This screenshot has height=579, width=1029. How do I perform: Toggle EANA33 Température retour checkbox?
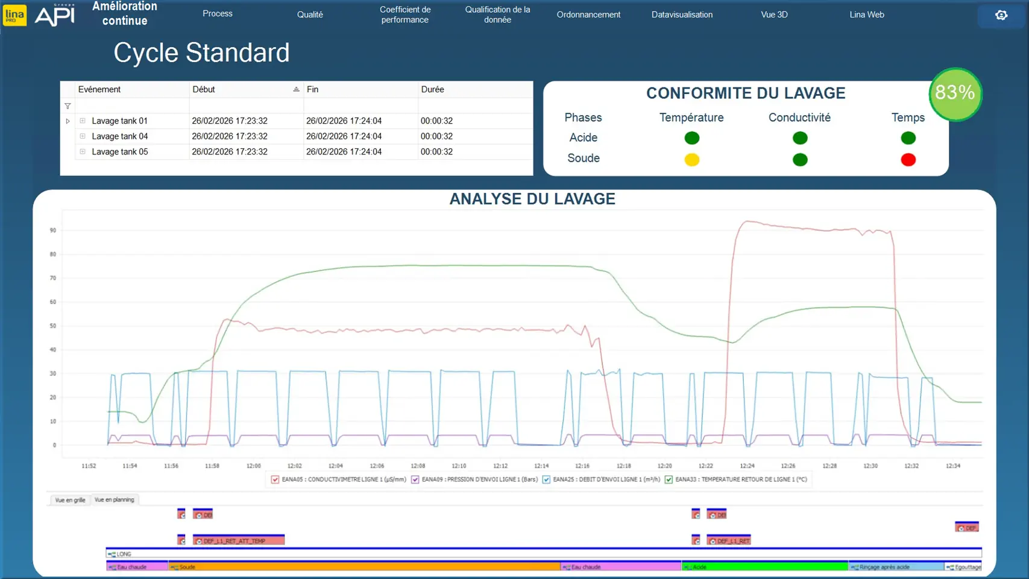click(669, 479)
